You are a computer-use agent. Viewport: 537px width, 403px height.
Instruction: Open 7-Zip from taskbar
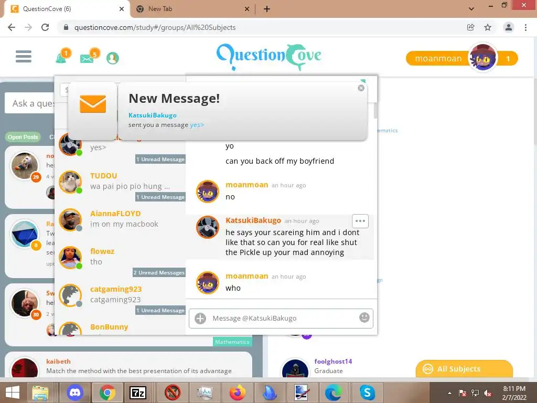click(138, 393)
